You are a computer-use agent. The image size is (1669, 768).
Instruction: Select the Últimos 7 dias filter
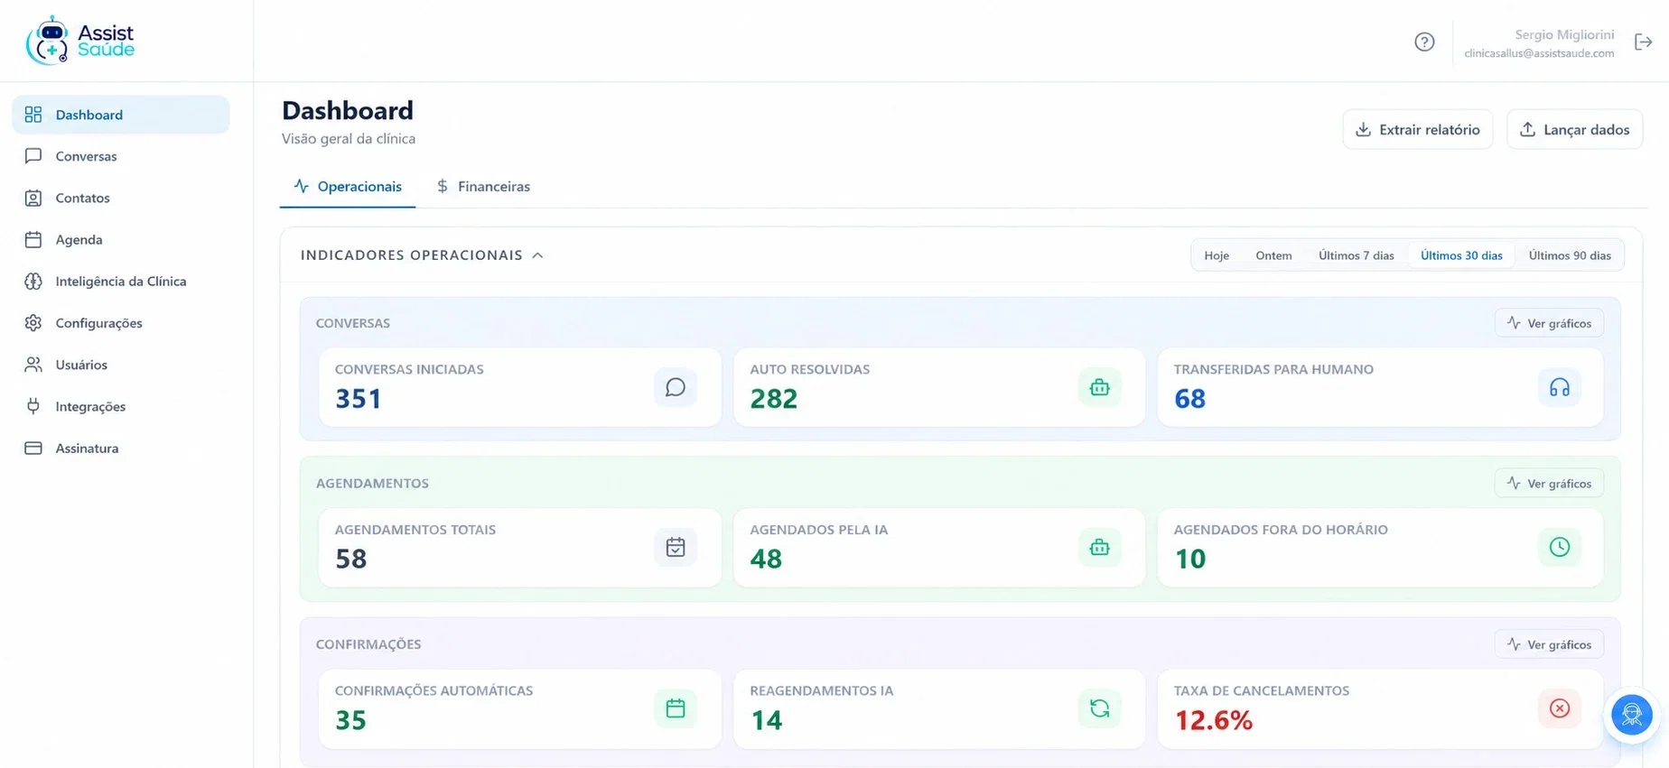click(x=1356, y=255)
